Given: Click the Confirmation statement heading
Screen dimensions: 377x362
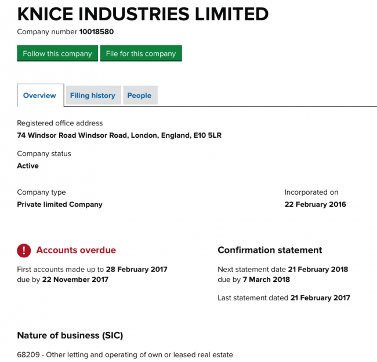Looking at the screenshot, I should 270,250.
